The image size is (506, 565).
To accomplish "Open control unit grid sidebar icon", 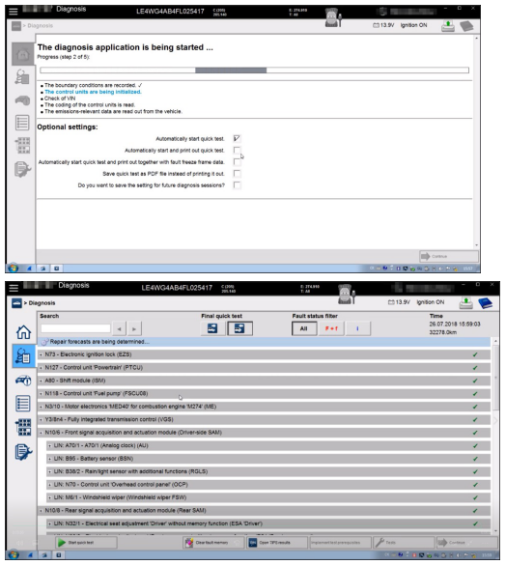I will 23,427.
